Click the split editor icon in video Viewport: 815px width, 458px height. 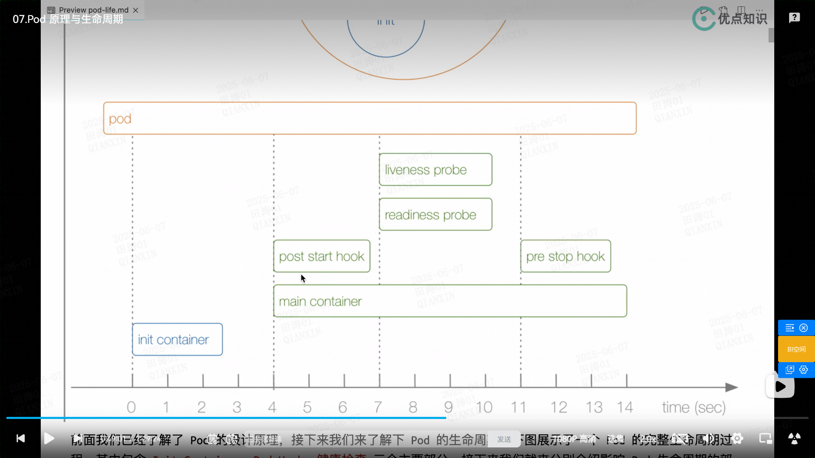click(741, 10)
